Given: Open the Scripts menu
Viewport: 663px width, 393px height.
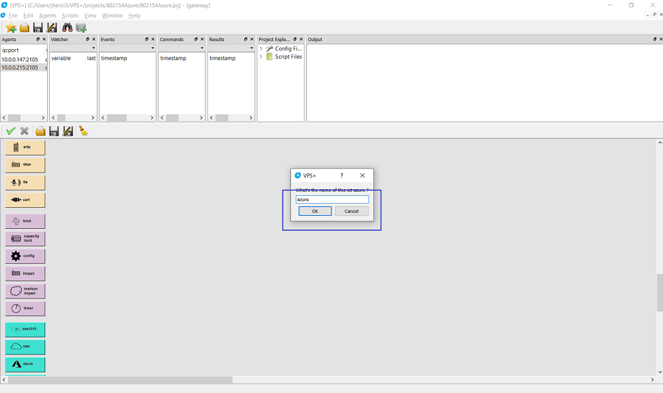Looking at the screenshot, I should click(x=70, y=15).
